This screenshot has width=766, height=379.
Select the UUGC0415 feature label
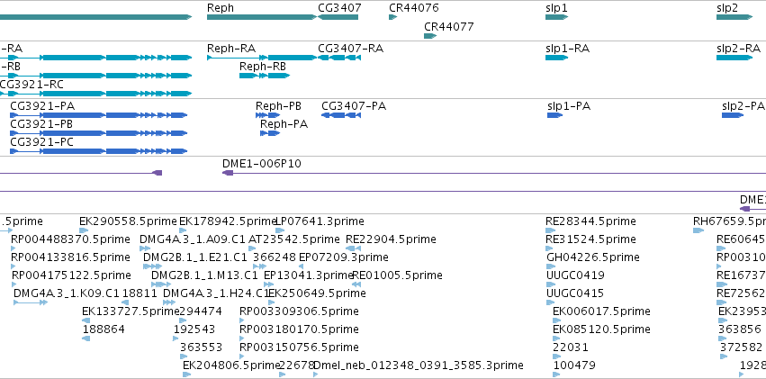[575, 294]
